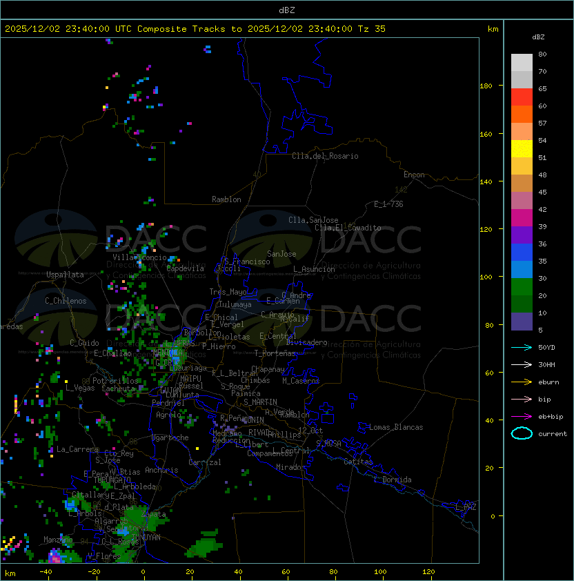Click the S_Francisco place label

point(247,262)
